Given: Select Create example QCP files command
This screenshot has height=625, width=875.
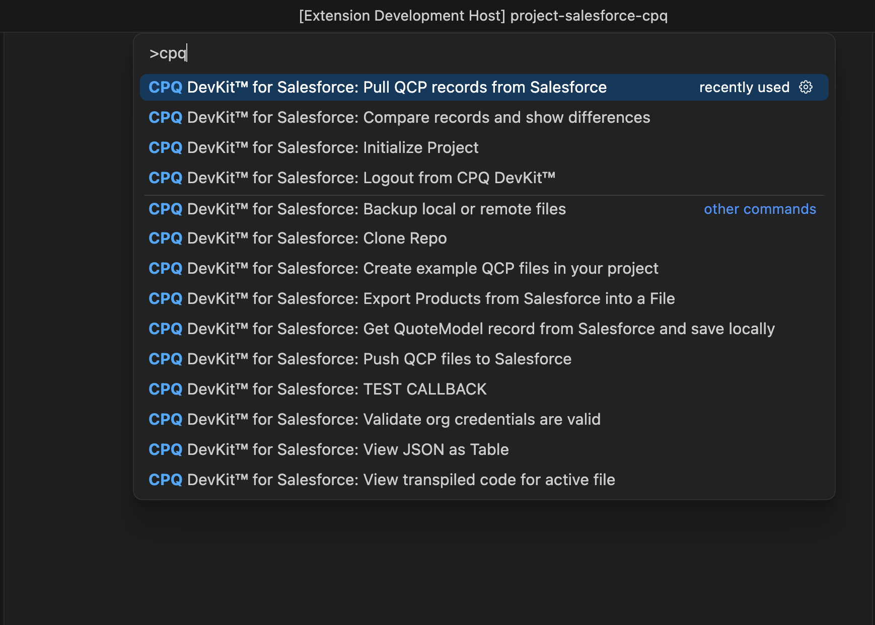Looking at the screenshot, I should click(484, 268).
